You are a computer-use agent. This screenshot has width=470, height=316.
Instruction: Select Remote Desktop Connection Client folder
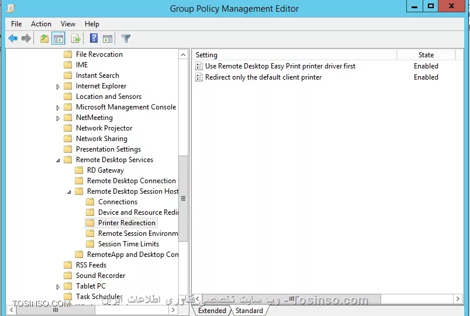133,181
